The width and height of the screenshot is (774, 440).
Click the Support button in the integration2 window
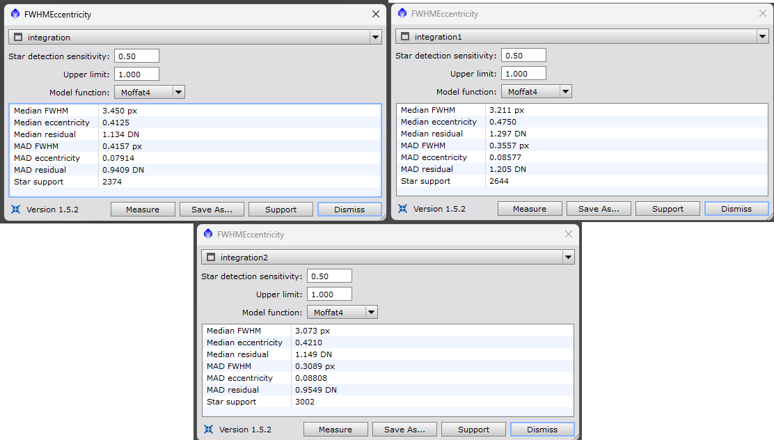pos(474,430)
